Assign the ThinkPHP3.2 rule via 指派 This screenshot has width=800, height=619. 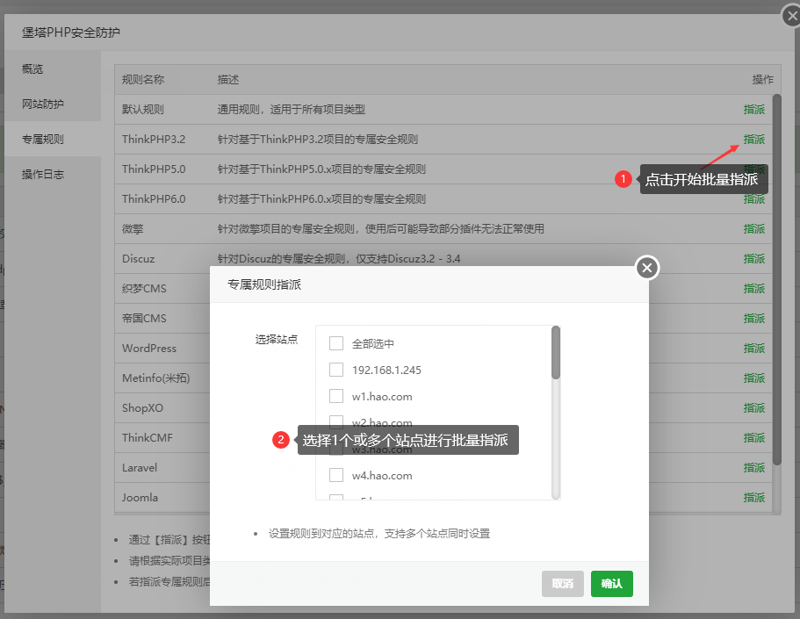pos(753,140)
